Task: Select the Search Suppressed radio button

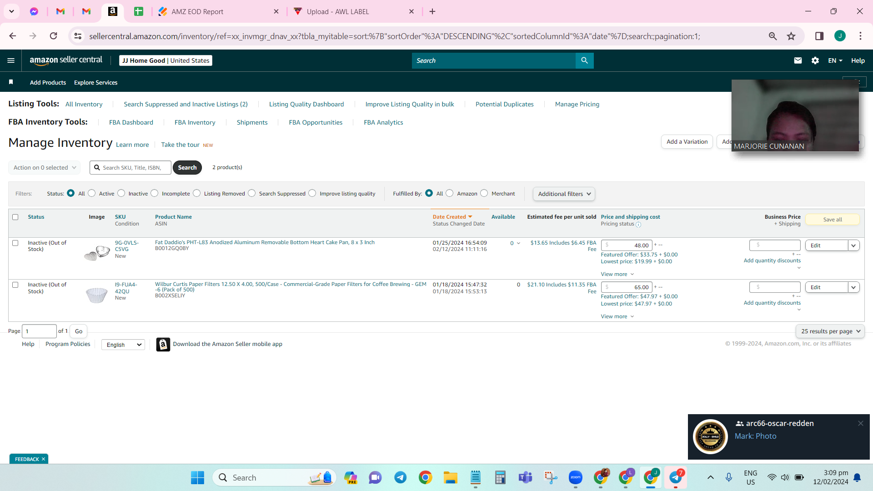Action: click(x=252, y=193)
